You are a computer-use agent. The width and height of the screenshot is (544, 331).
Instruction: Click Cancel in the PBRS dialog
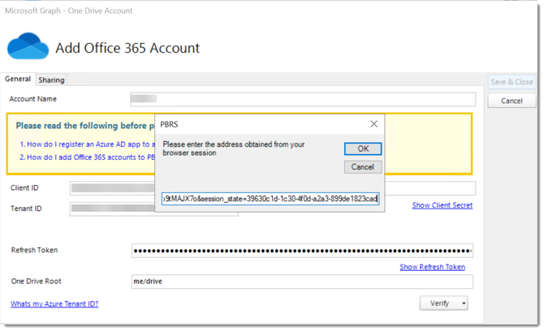point(363,166)
